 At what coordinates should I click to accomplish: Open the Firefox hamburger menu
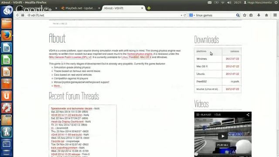(275, 15)
